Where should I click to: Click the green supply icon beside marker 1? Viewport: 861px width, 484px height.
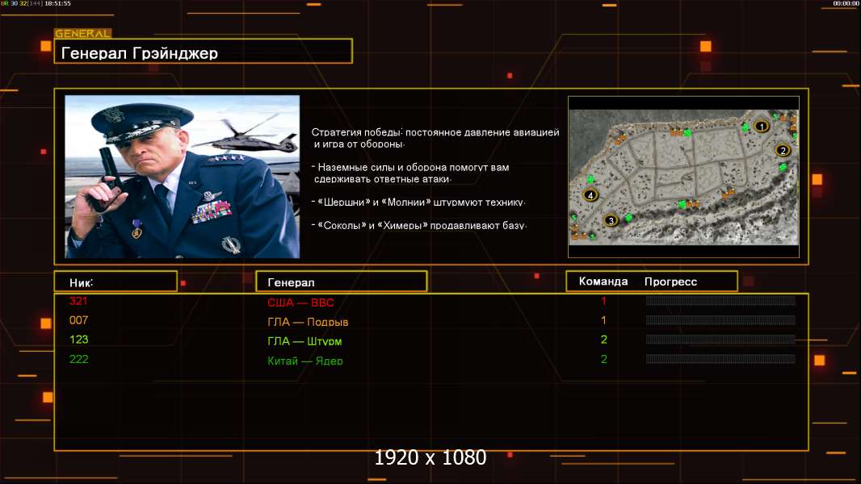click(745, 127)
